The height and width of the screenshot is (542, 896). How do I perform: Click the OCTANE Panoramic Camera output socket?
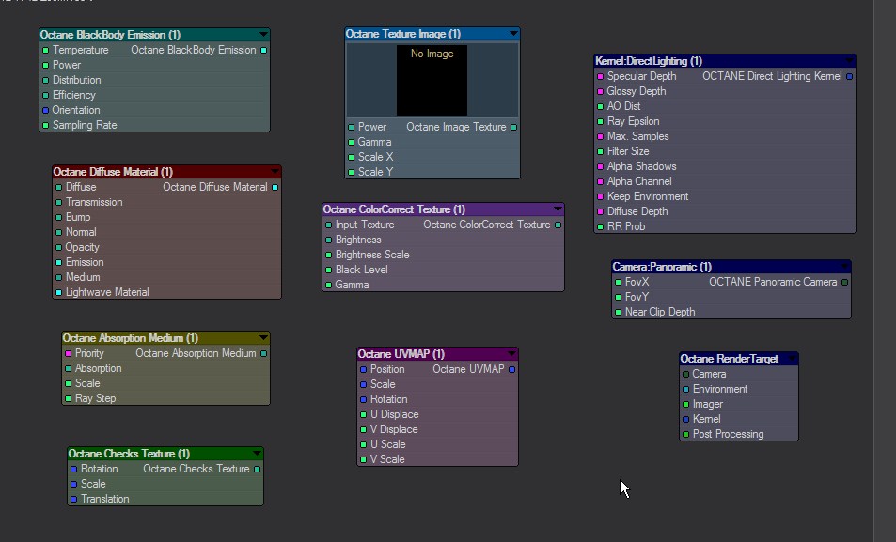(x=844, y=282)
